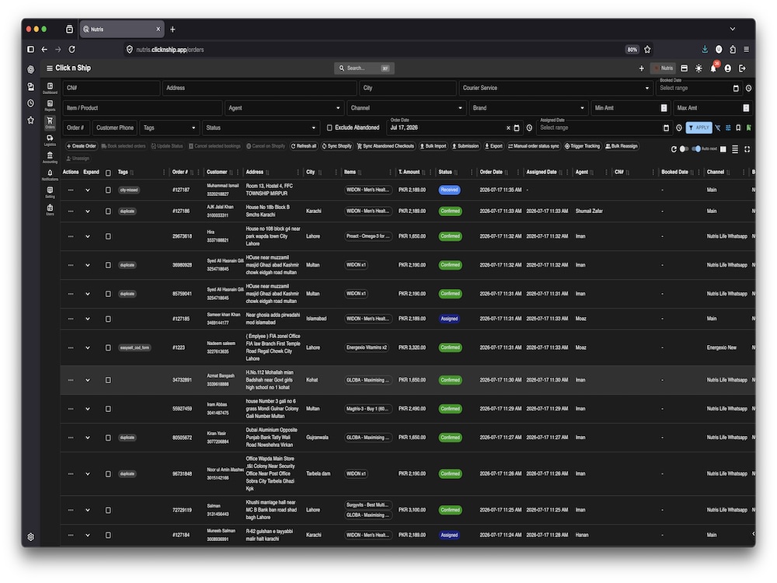
Task: Open Accounting bank sidebar item
Action: (50, 158)
